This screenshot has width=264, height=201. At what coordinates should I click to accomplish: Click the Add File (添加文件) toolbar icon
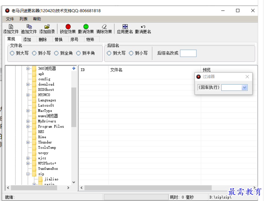point(11,27)
